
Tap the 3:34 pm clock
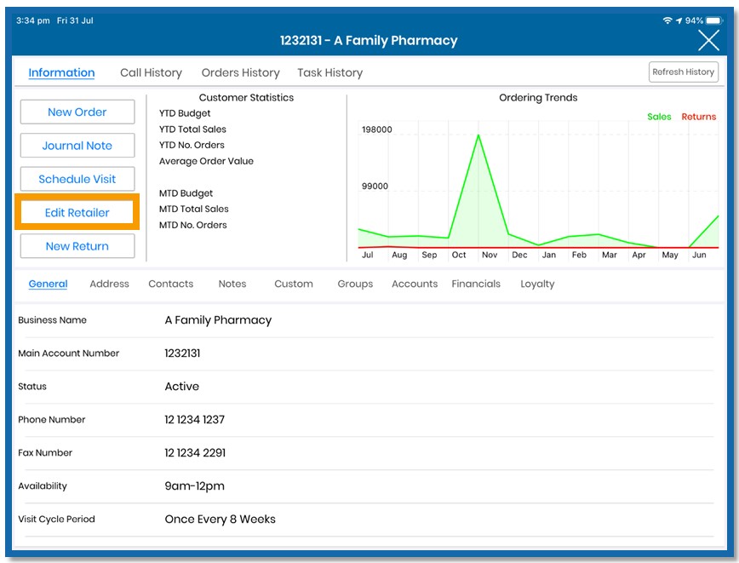32,20
